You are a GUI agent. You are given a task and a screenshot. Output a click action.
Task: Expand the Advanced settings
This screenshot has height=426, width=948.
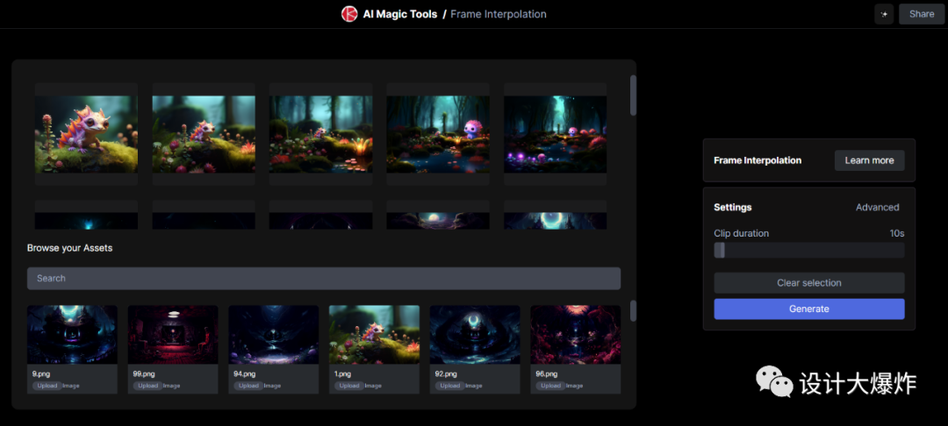[877, 208]
